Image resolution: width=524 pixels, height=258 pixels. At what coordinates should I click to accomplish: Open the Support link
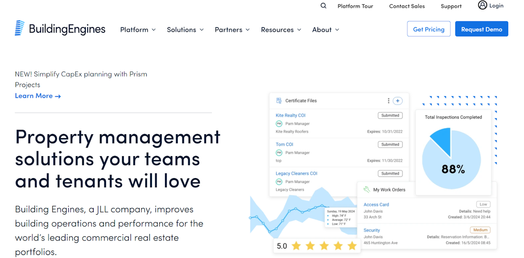(x=451, y=6)
